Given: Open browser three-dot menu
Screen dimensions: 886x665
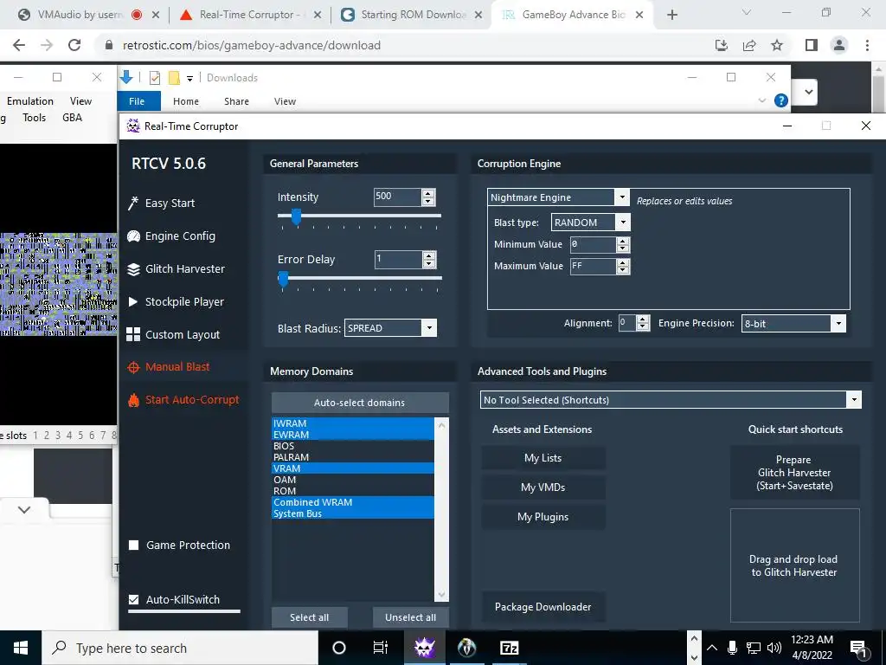Looking at the screenshot, I should pos(867,45).
